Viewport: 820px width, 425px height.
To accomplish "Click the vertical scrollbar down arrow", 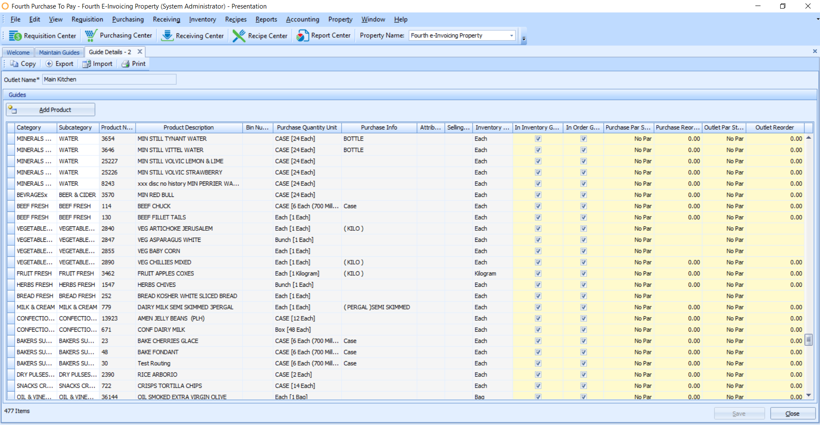I will [808, 395].
